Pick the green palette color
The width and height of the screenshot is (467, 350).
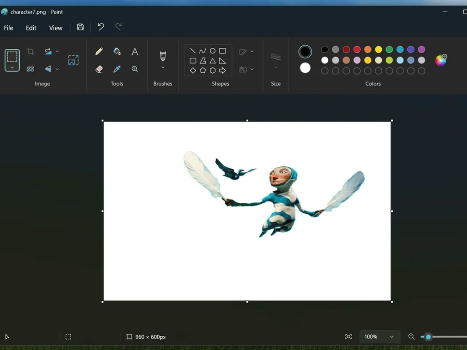tap(389, 49)
